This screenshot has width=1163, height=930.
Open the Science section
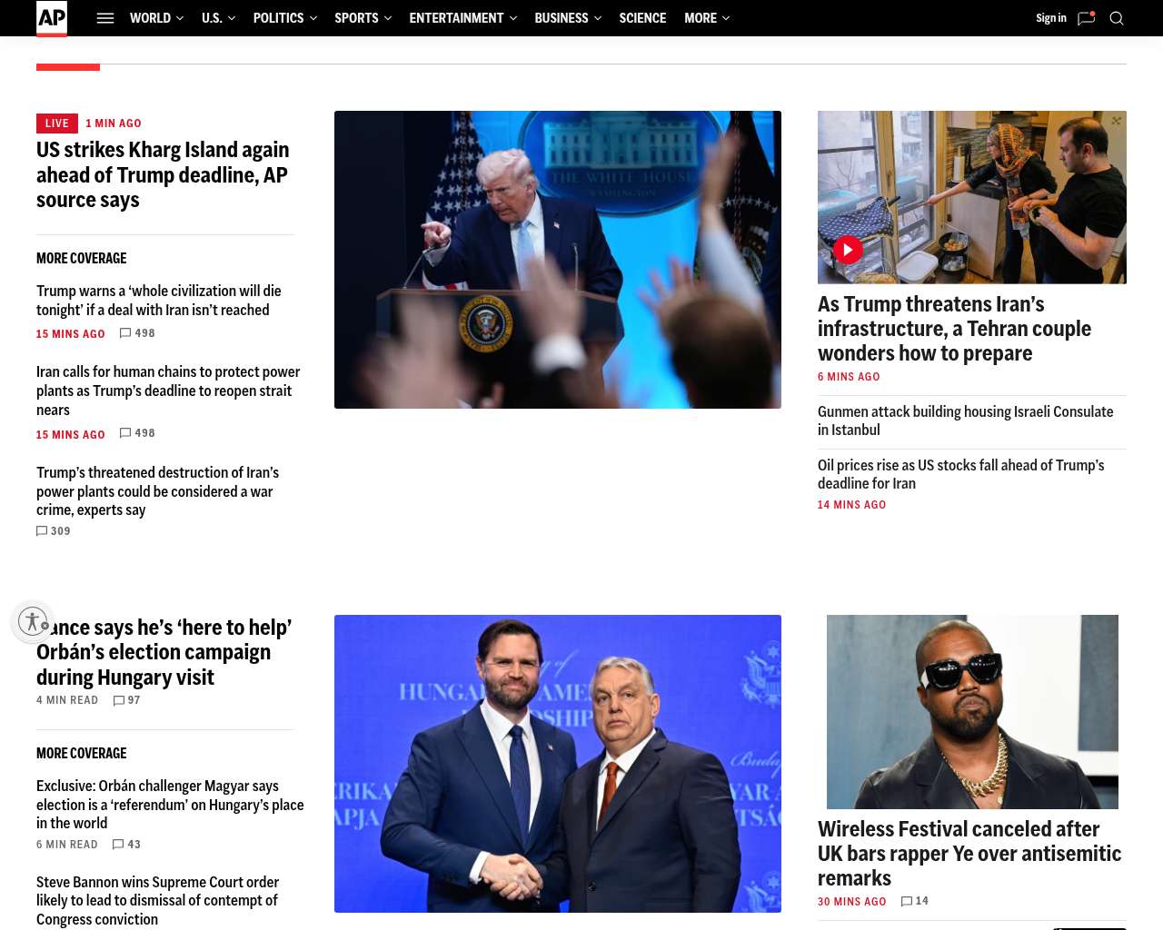(642, 18)
